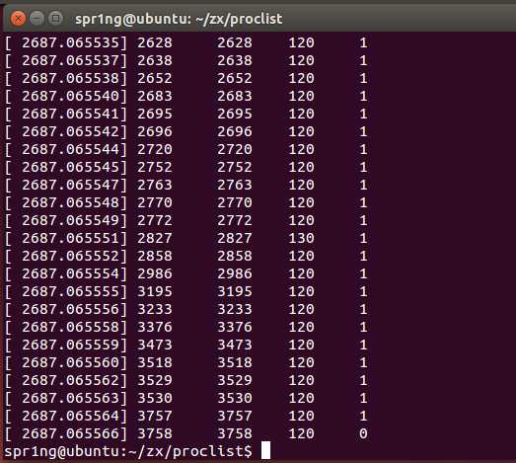Click the timestamp 2687.065560
The height and width of the screenshot is (463, 516).
70,363
